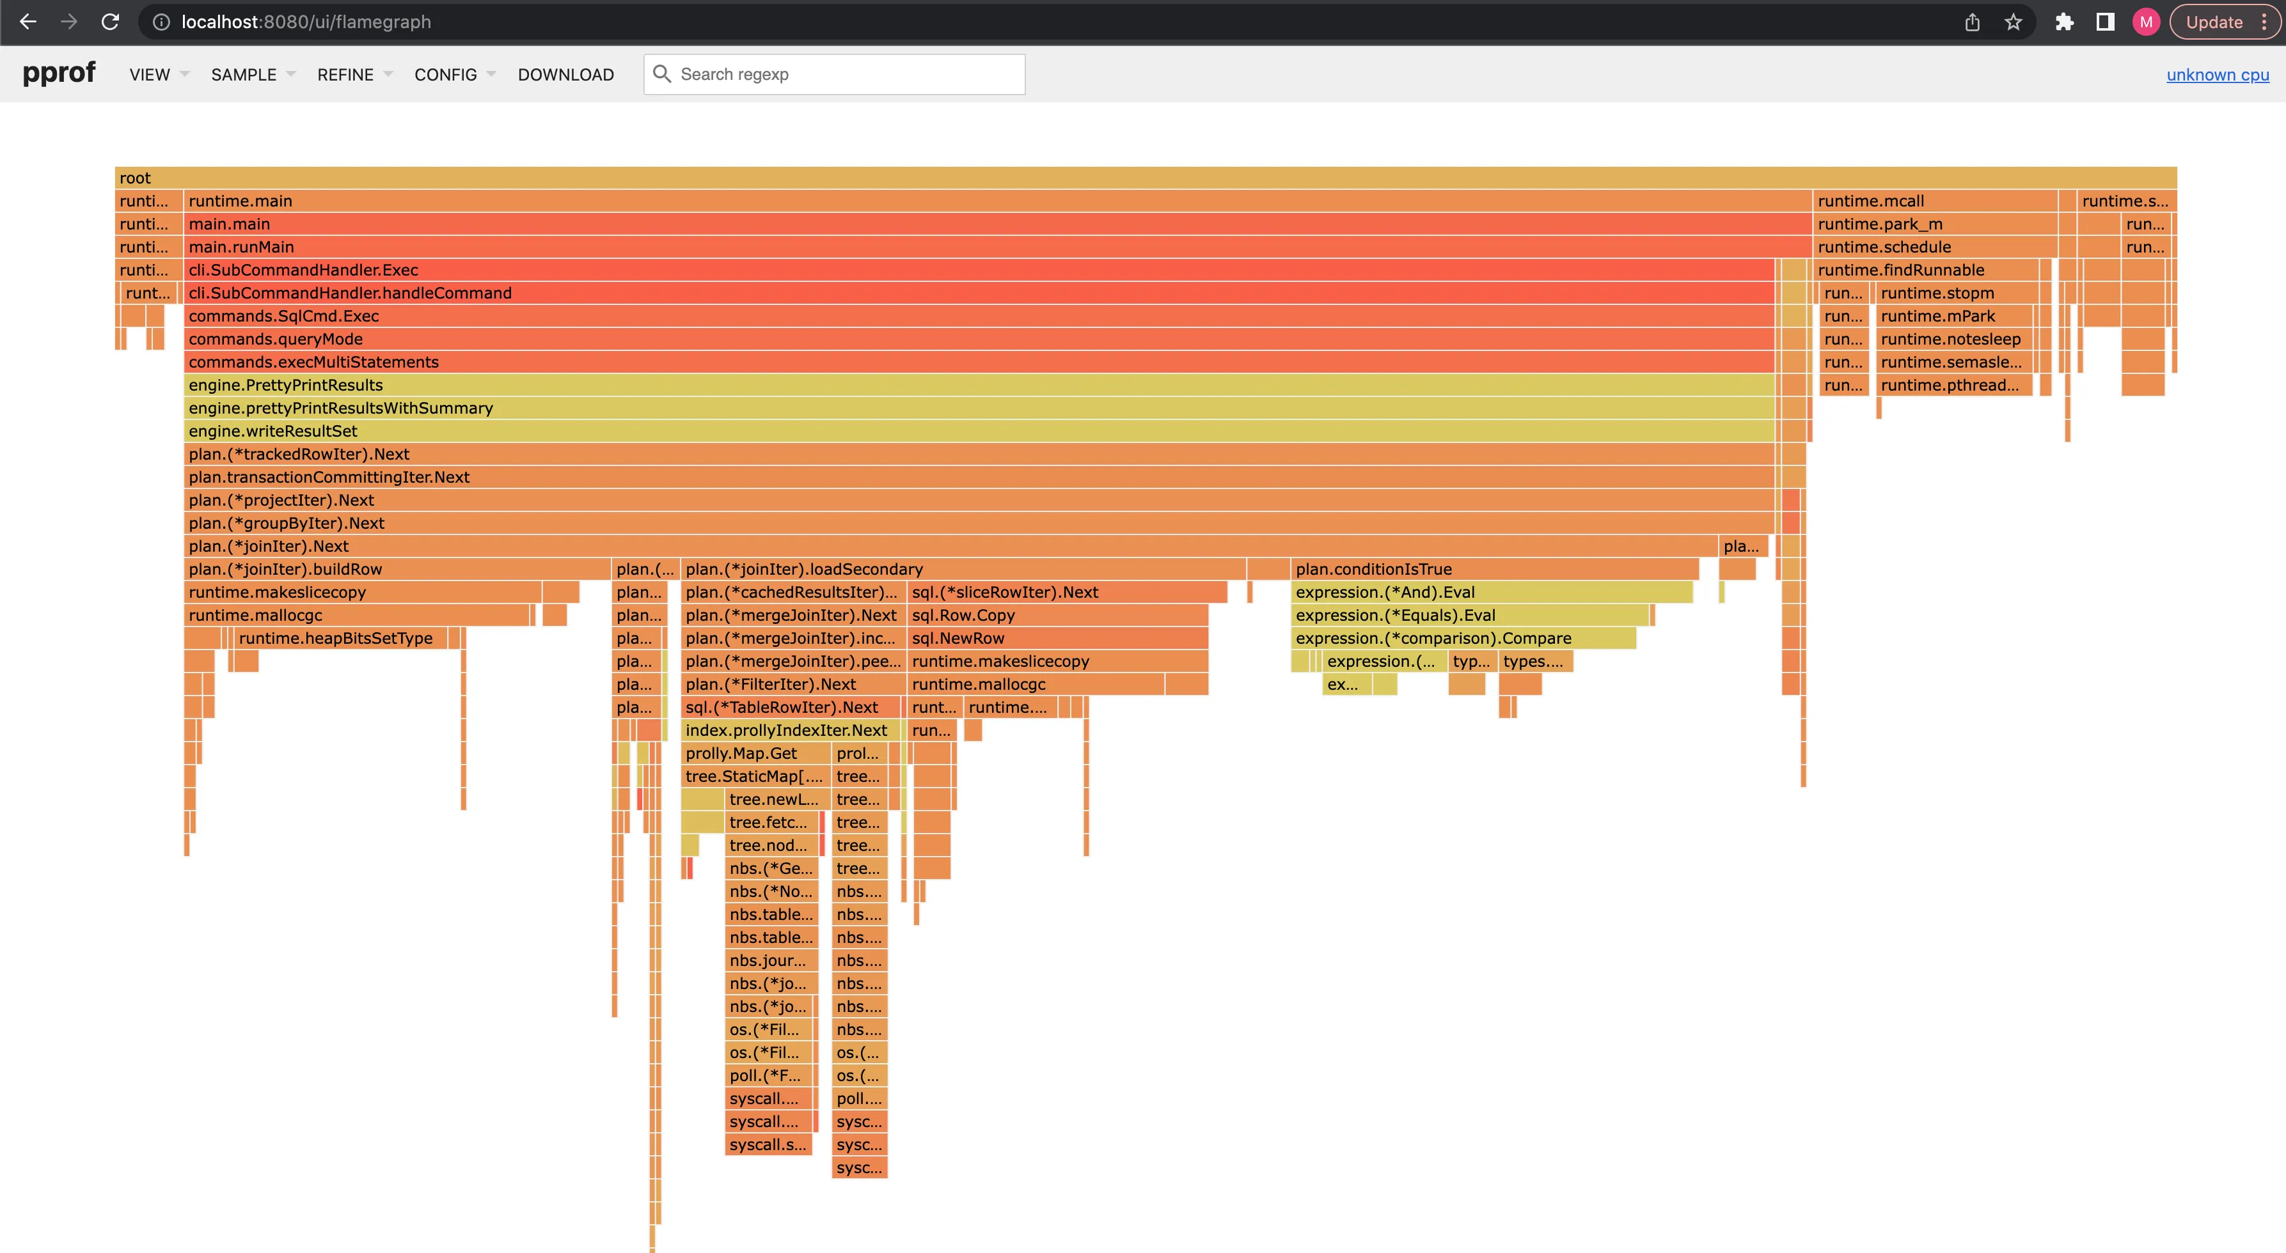Open the profile avatar M
Viewport: 2286px width, 1253px height.
coord(2146,22)
